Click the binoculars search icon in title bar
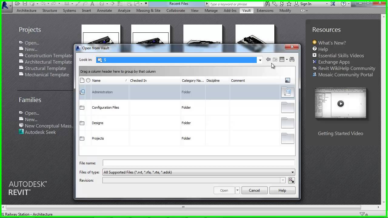The width and height of the screenshot is (388, 218). pyautogui.click(x=267, y=4)
